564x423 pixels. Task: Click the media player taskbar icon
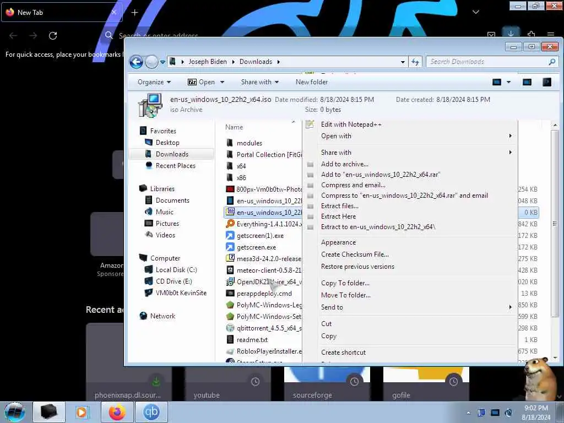[83, 412]
